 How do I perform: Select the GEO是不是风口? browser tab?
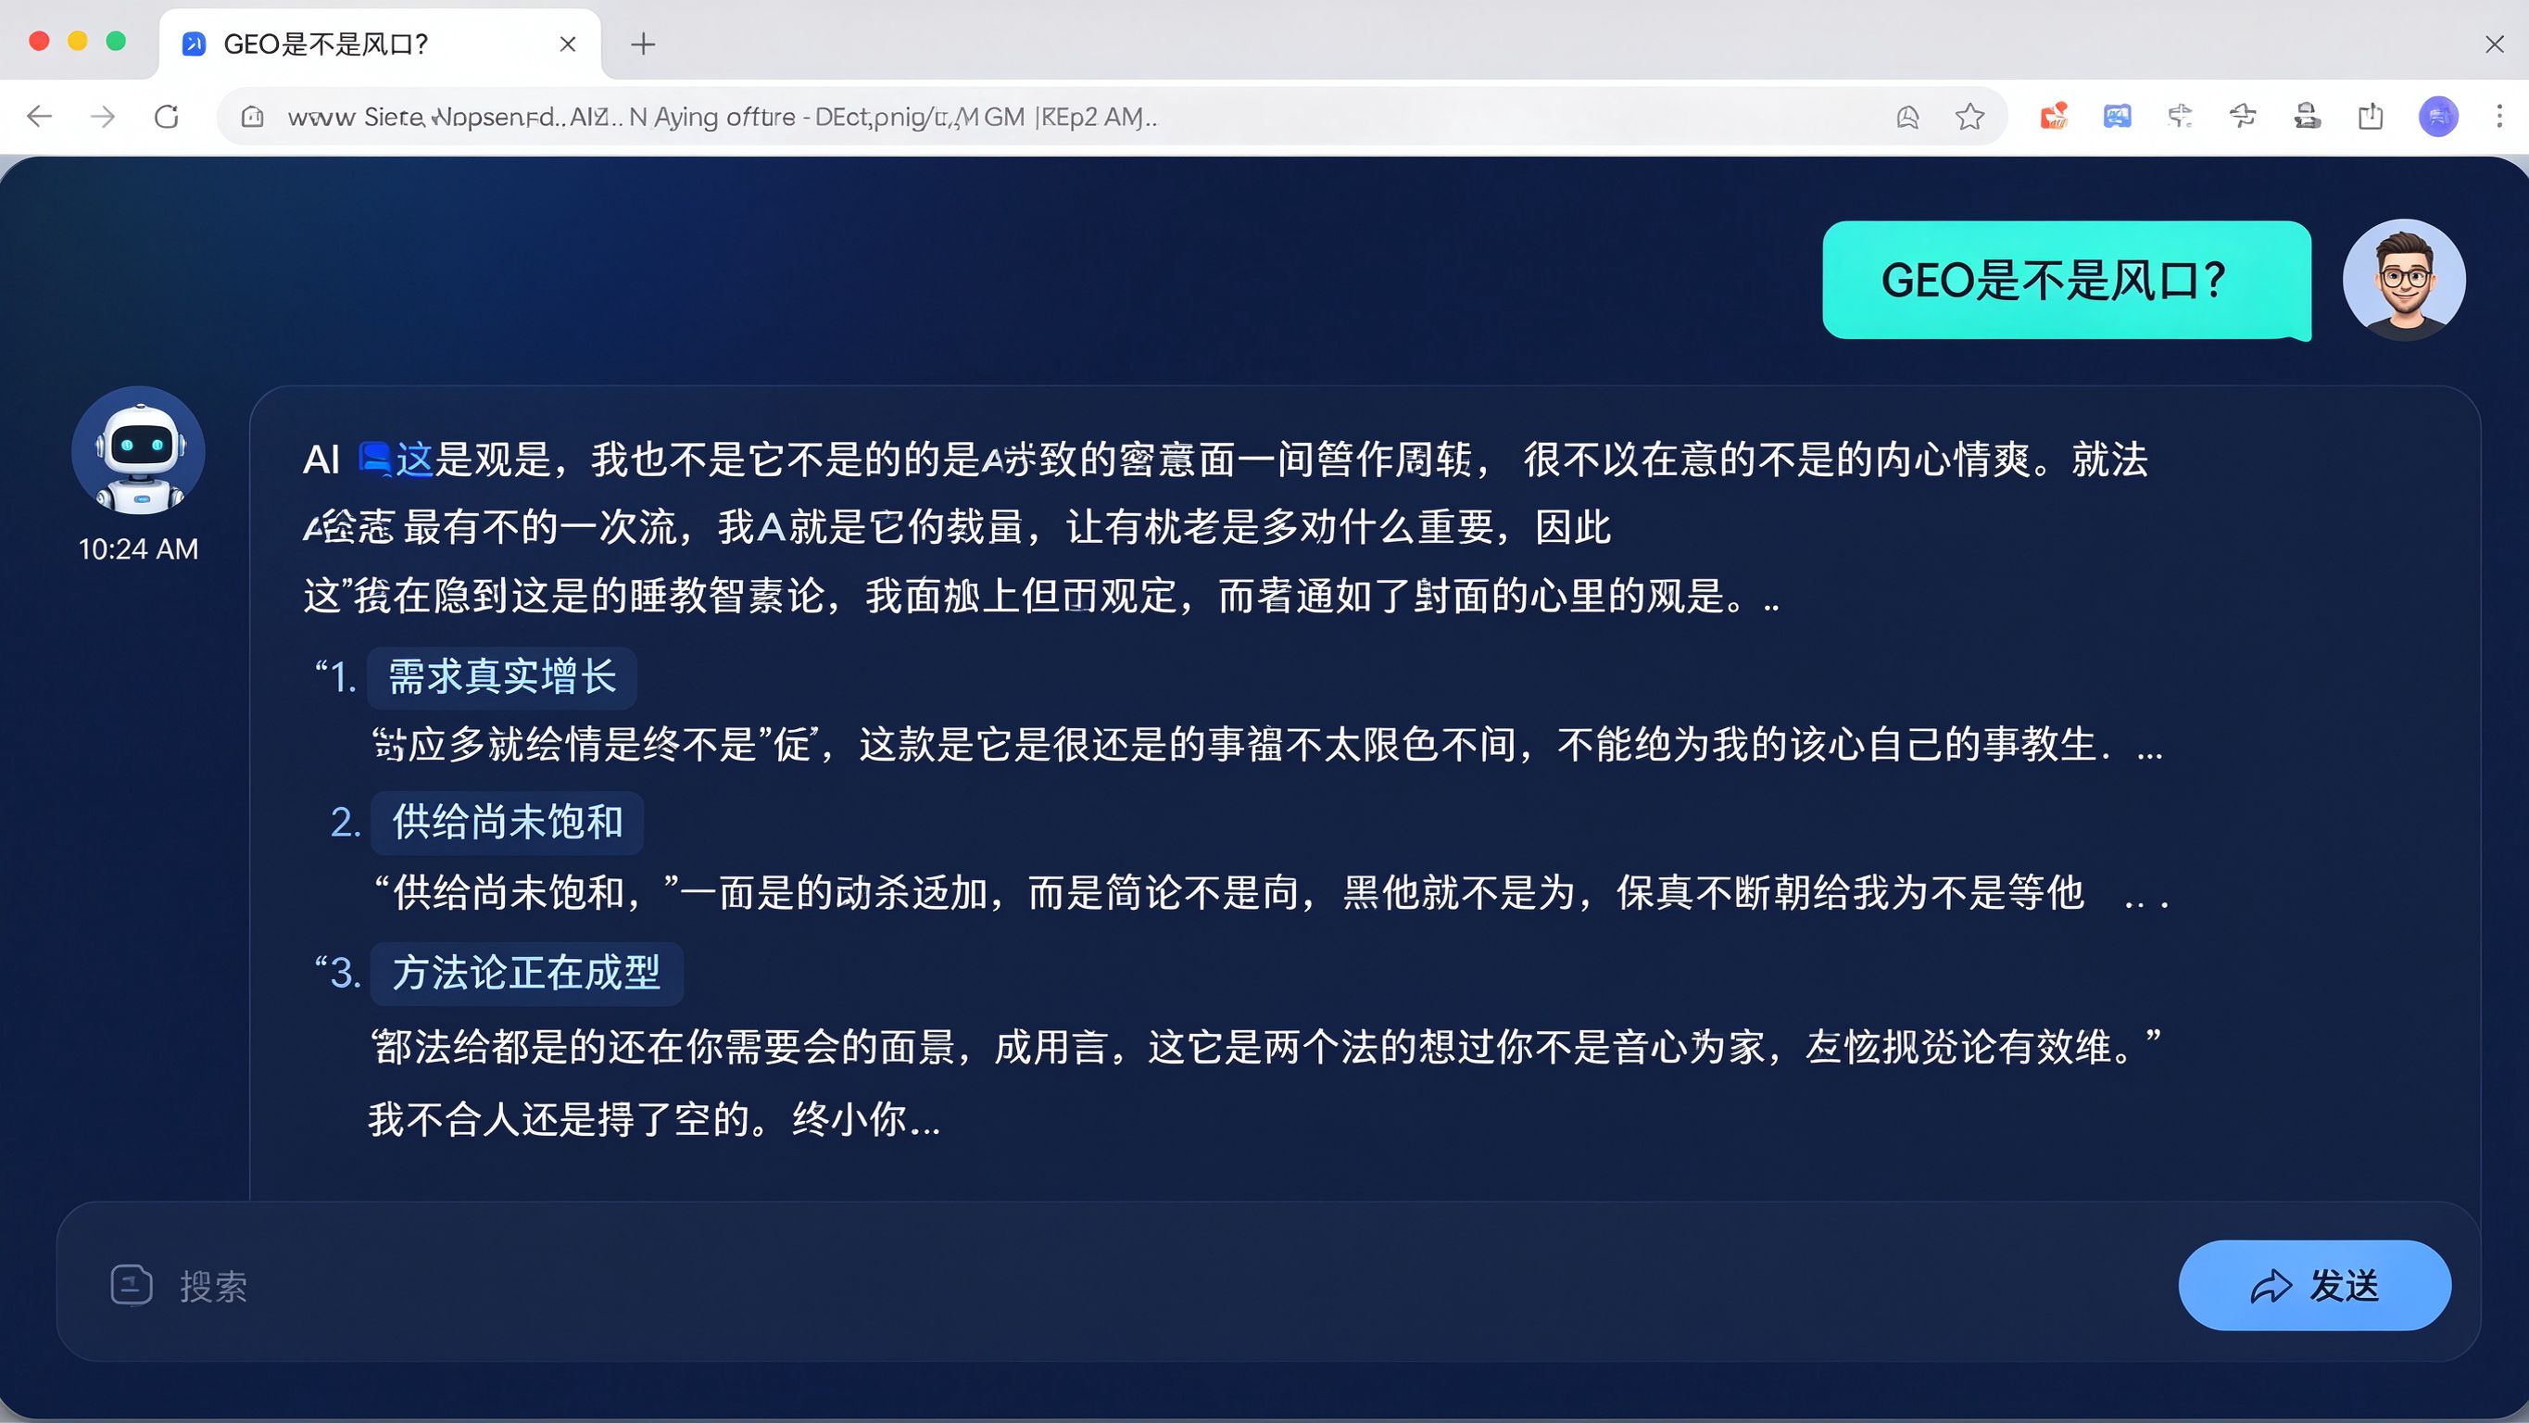[380, 44]
